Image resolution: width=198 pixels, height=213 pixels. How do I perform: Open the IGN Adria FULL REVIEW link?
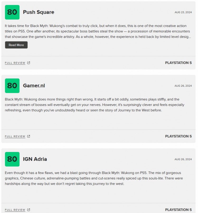pos(15,210)
